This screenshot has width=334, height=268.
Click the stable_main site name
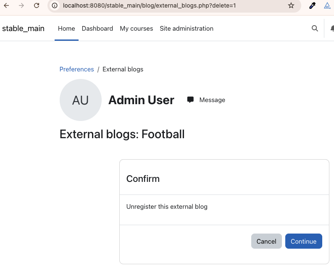23,29
